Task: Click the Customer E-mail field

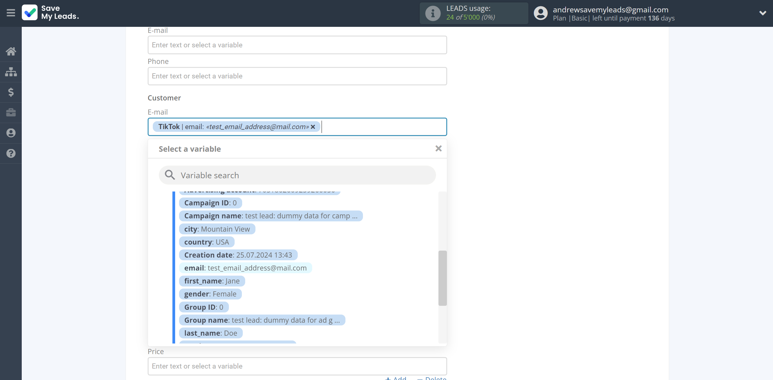Action: pyautogui.click(x=297, y=127)
